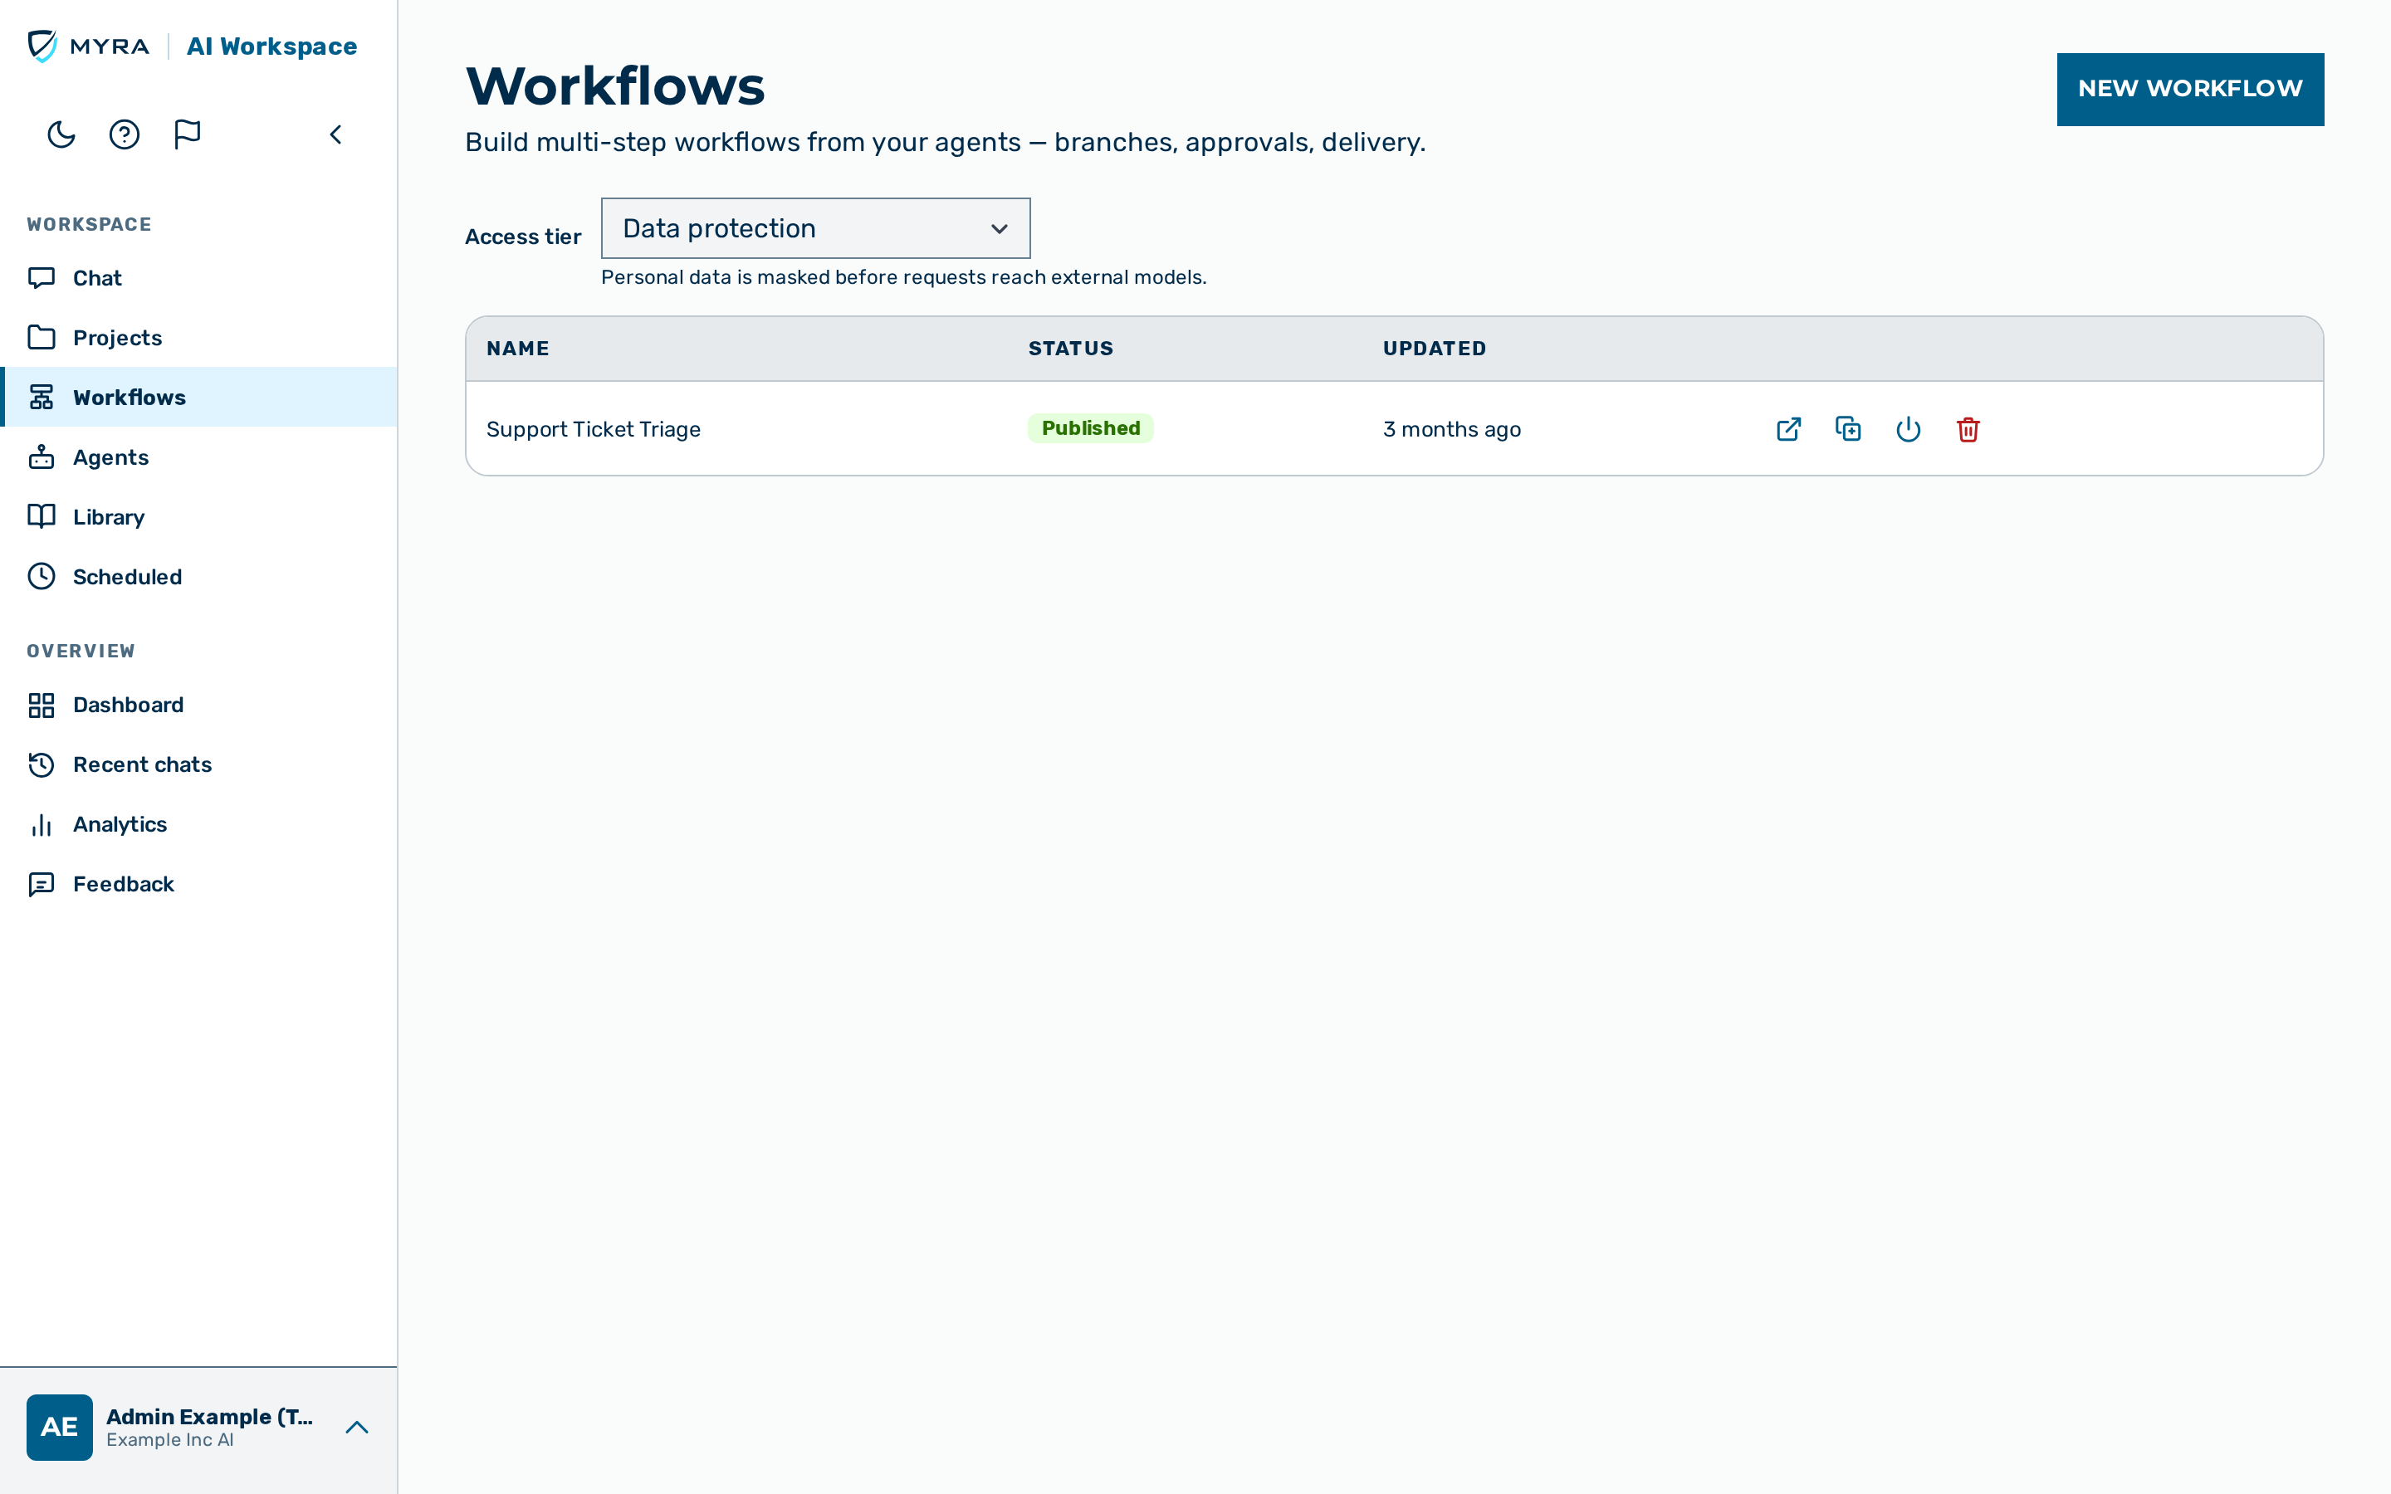Open the Chat section
This screenshot has height=1494, width=2391.
click(198, 279)
